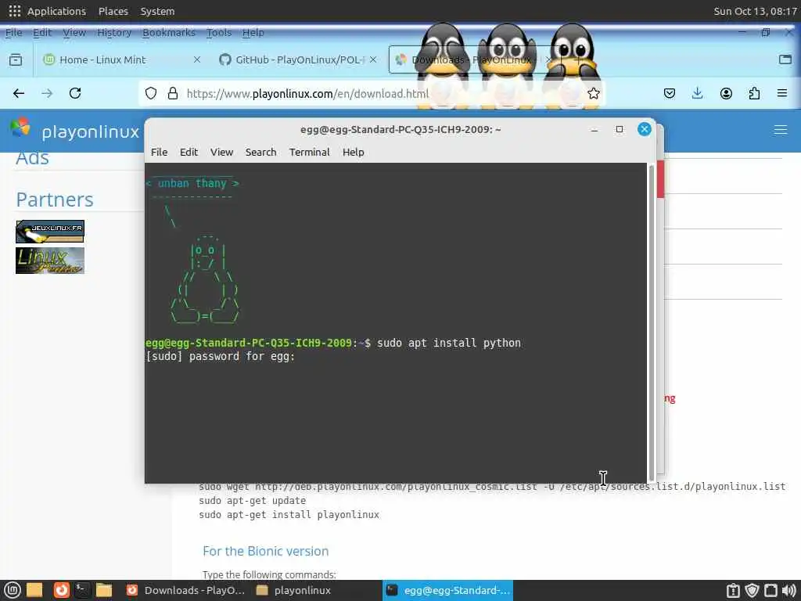This screenshot has width=801, height=601.
Task: Launch Firefox from the taskbar panel
Action: pyautogui.click(x=61, y=590)
